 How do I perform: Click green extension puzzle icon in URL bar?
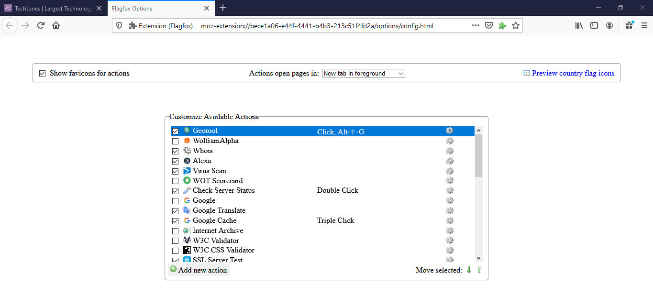[x=502, y=26]
